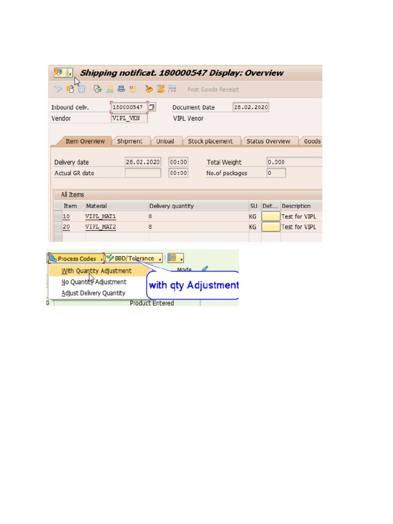Click material VIPL_MAT2
393x524 pixels.
coord(101,227)
